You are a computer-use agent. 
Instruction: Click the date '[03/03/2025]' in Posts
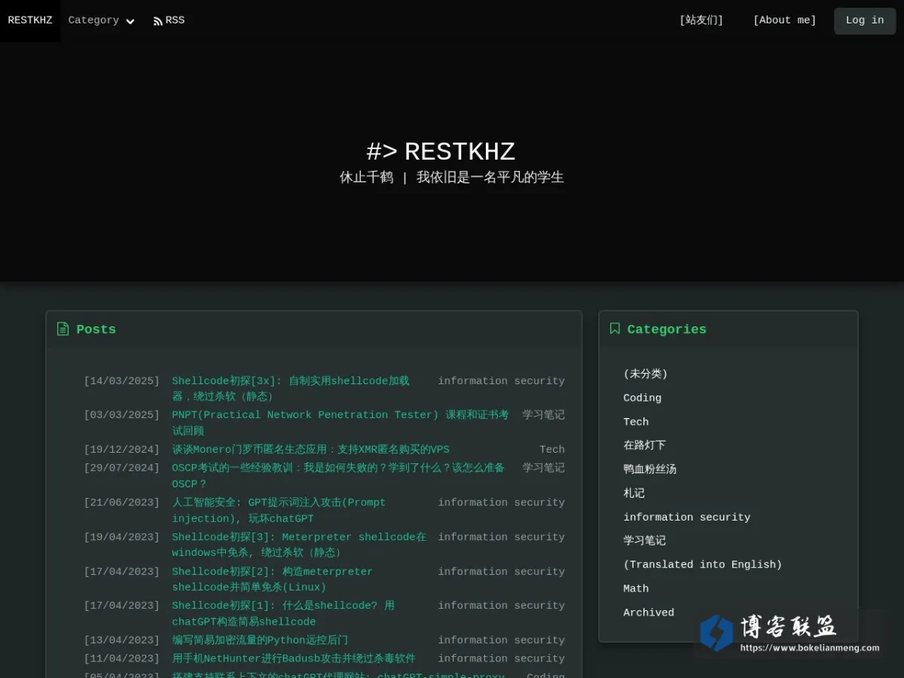click(122, 415)
